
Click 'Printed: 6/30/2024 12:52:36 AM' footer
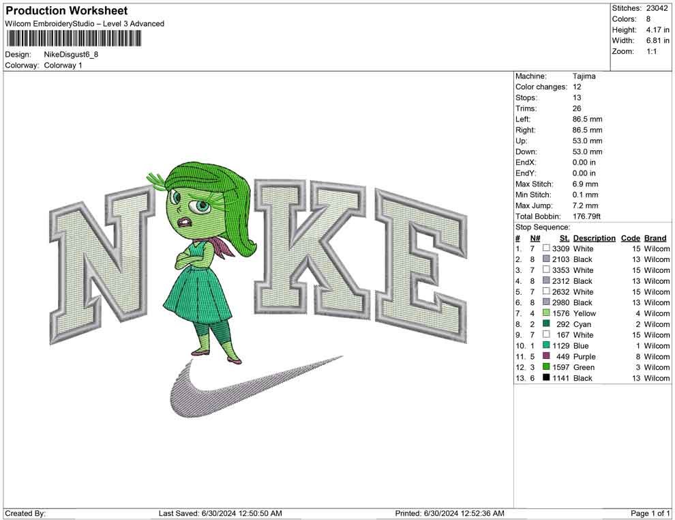click(x=449, y=513)
